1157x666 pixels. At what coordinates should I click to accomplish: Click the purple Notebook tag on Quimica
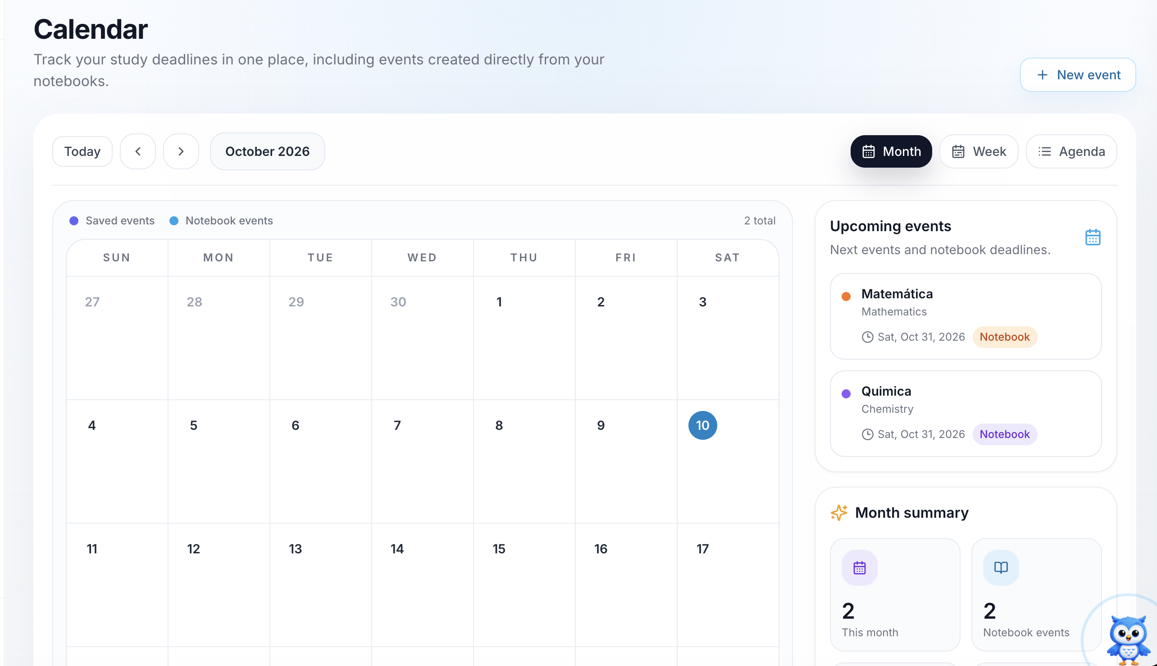pyautogui.click(x=1004, y=434)
